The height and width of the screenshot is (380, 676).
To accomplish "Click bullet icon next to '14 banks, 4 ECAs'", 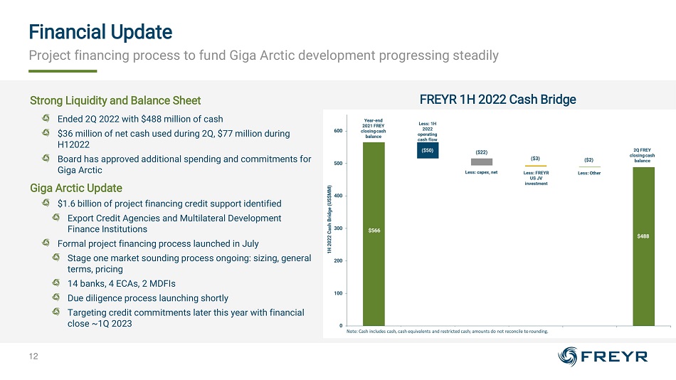I will point(57,283).
